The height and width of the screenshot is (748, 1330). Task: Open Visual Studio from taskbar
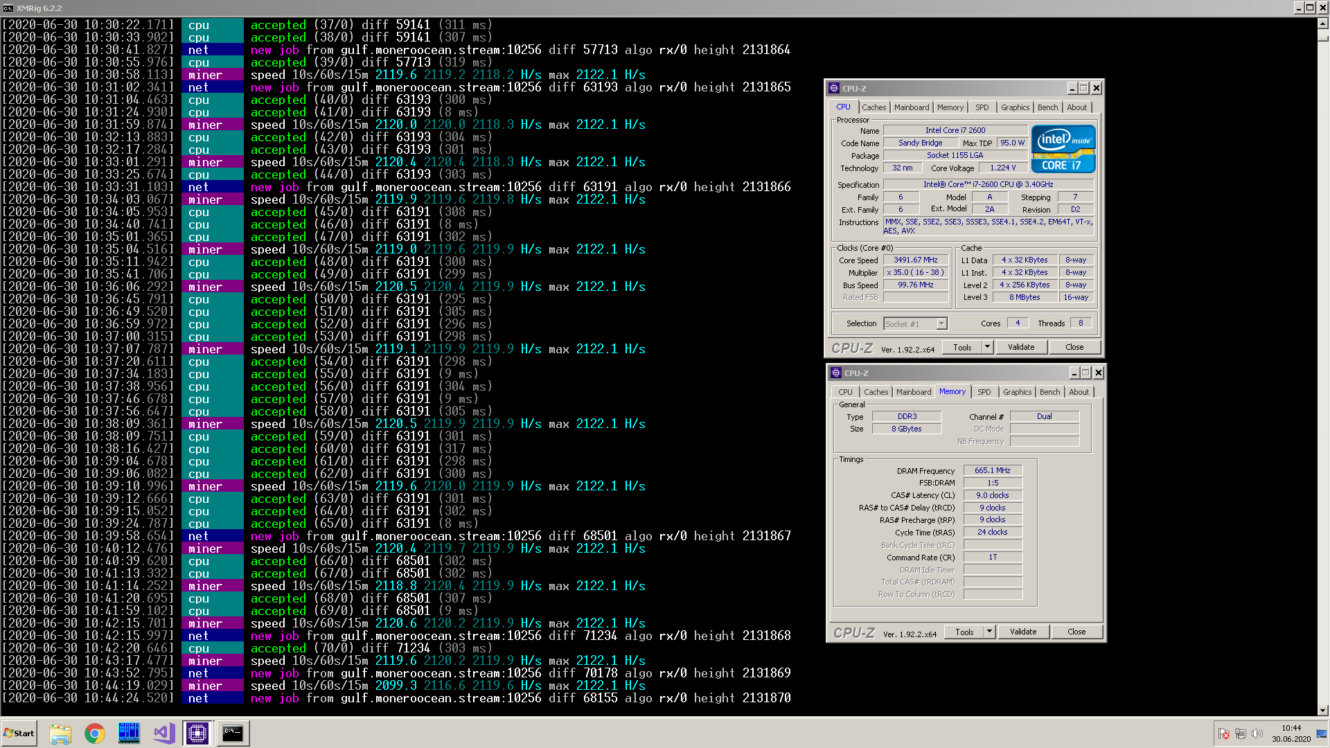point(163,733)
